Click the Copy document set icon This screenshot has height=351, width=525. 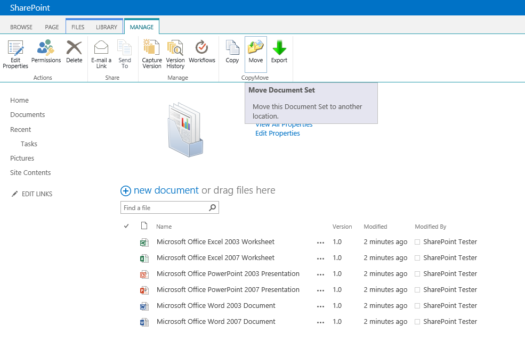(x=232, y=48)
